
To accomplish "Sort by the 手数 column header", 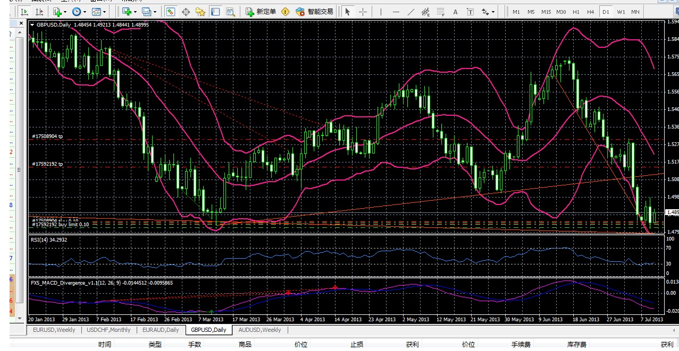I will click(195, 345).
